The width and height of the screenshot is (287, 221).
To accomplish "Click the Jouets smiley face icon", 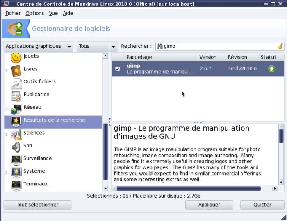I will (x=16, y=58).
